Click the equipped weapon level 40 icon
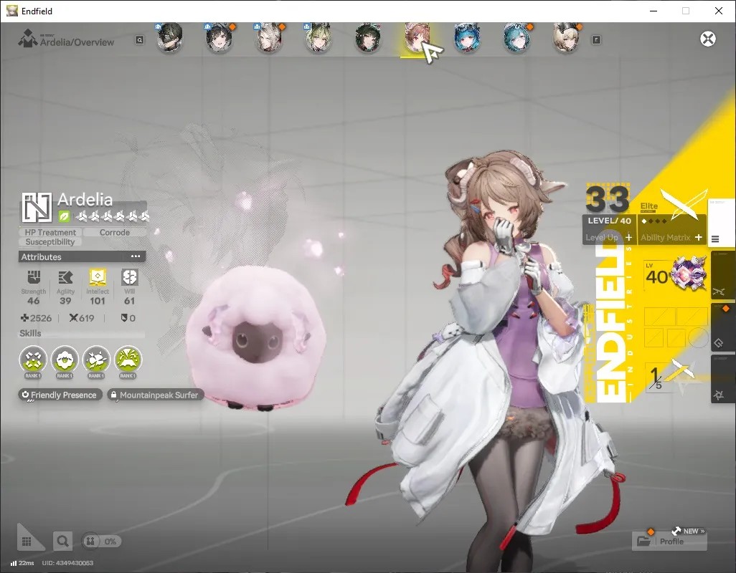 (676, 275)
